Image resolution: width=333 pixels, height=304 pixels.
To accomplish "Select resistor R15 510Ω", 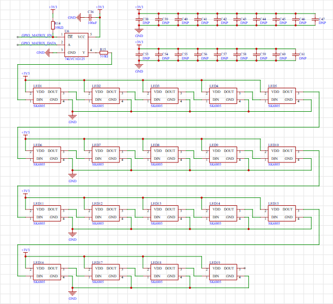I will click(104, 53).
